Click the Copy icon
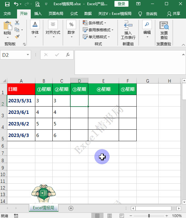The width and height of the screenshot is (186, 218). [17, 30]
